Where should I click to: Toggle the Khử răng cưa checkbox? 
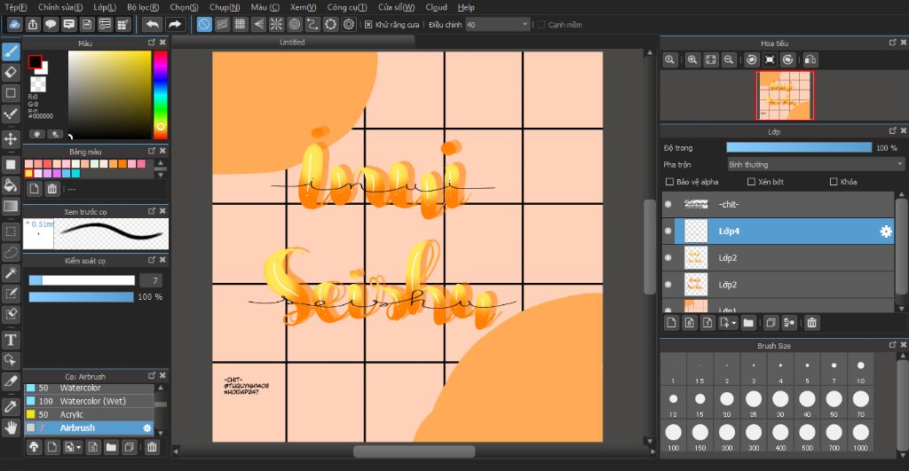[368, 24]
